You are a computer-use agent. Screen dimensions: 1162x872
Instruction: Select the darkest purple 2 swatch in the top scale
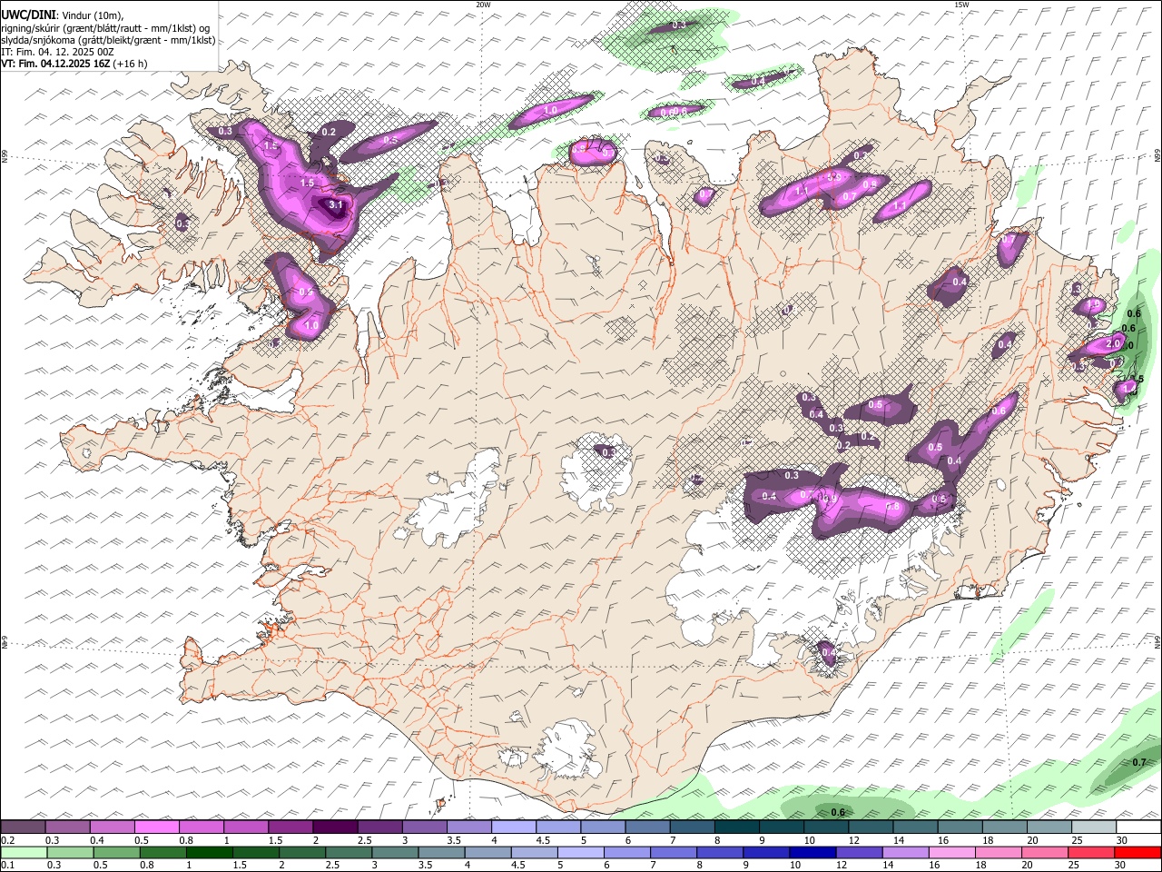pos(335,827)
